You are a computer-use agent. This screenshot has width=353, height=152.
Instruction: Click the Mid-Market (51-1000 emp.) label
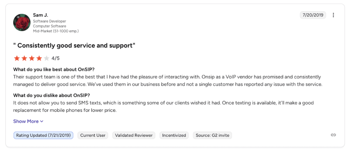(56, 31)
